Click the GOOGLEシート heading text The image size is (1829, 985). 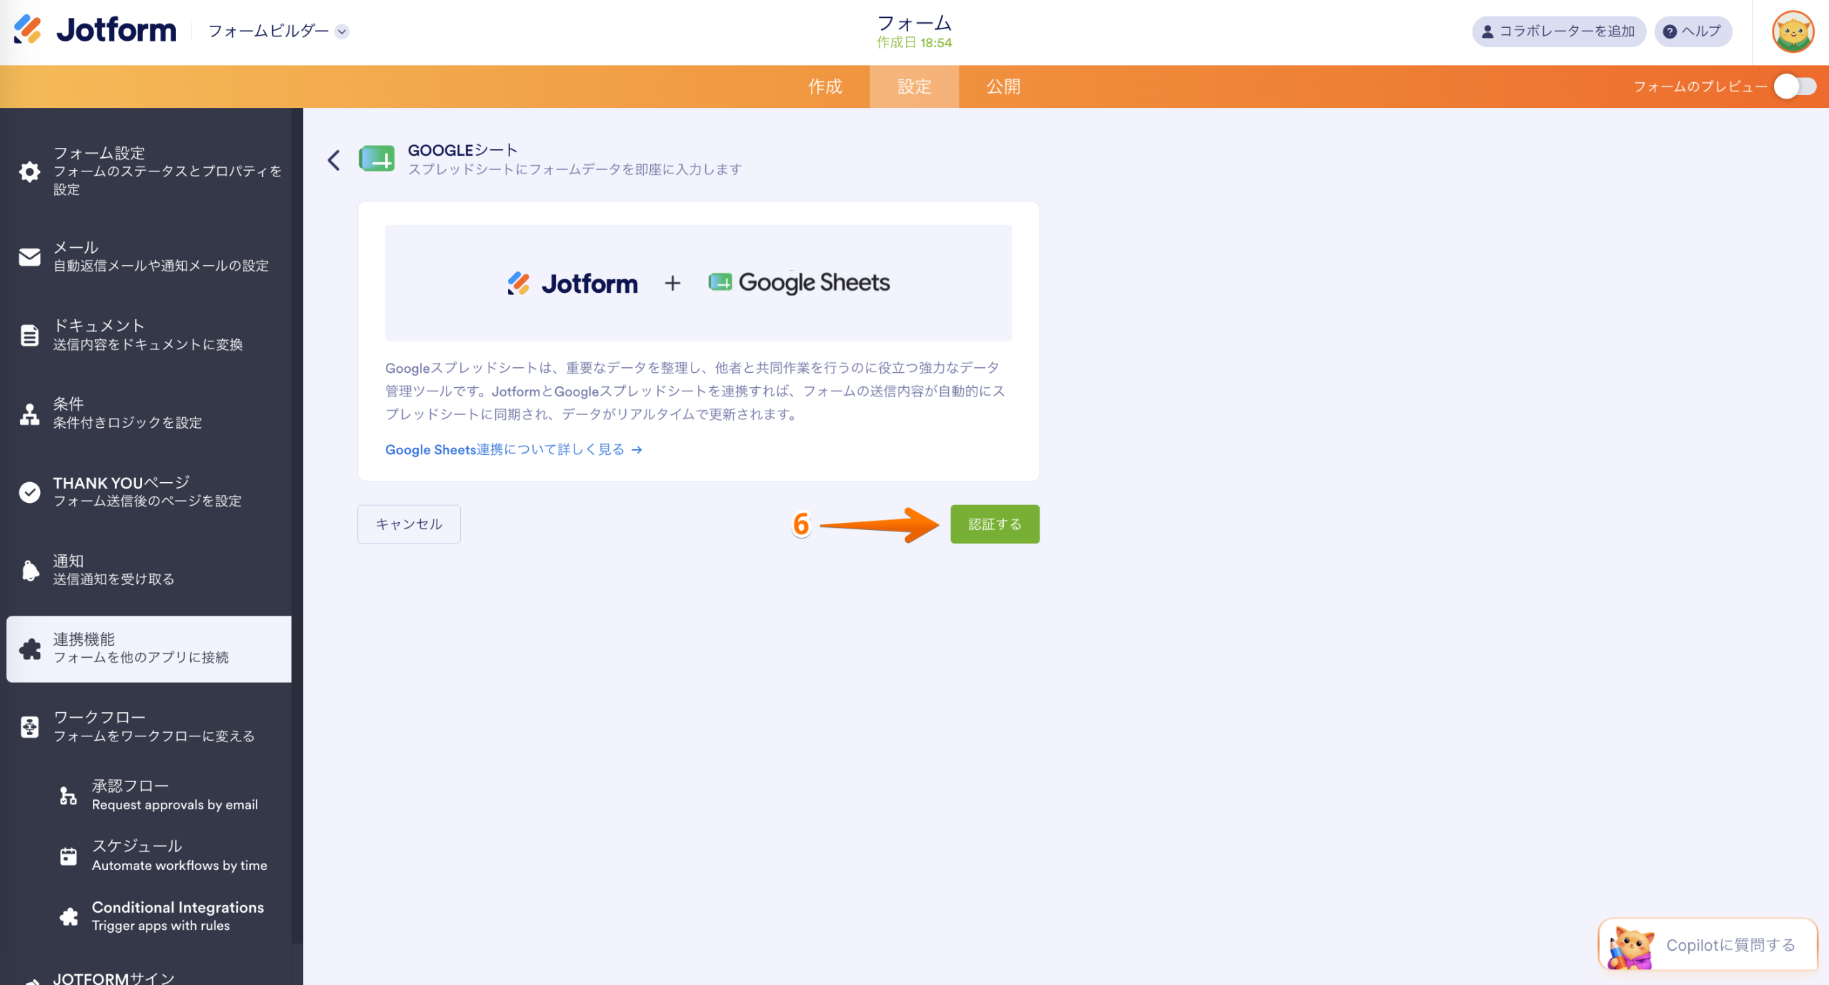pyautogui.click(x=462, y=150)
